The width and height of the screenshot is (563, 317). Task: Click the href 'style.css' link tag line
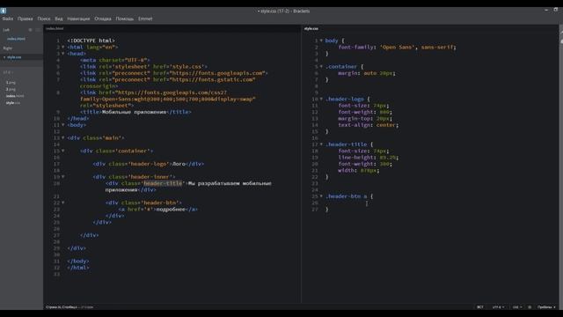click(x=143, y=67)
